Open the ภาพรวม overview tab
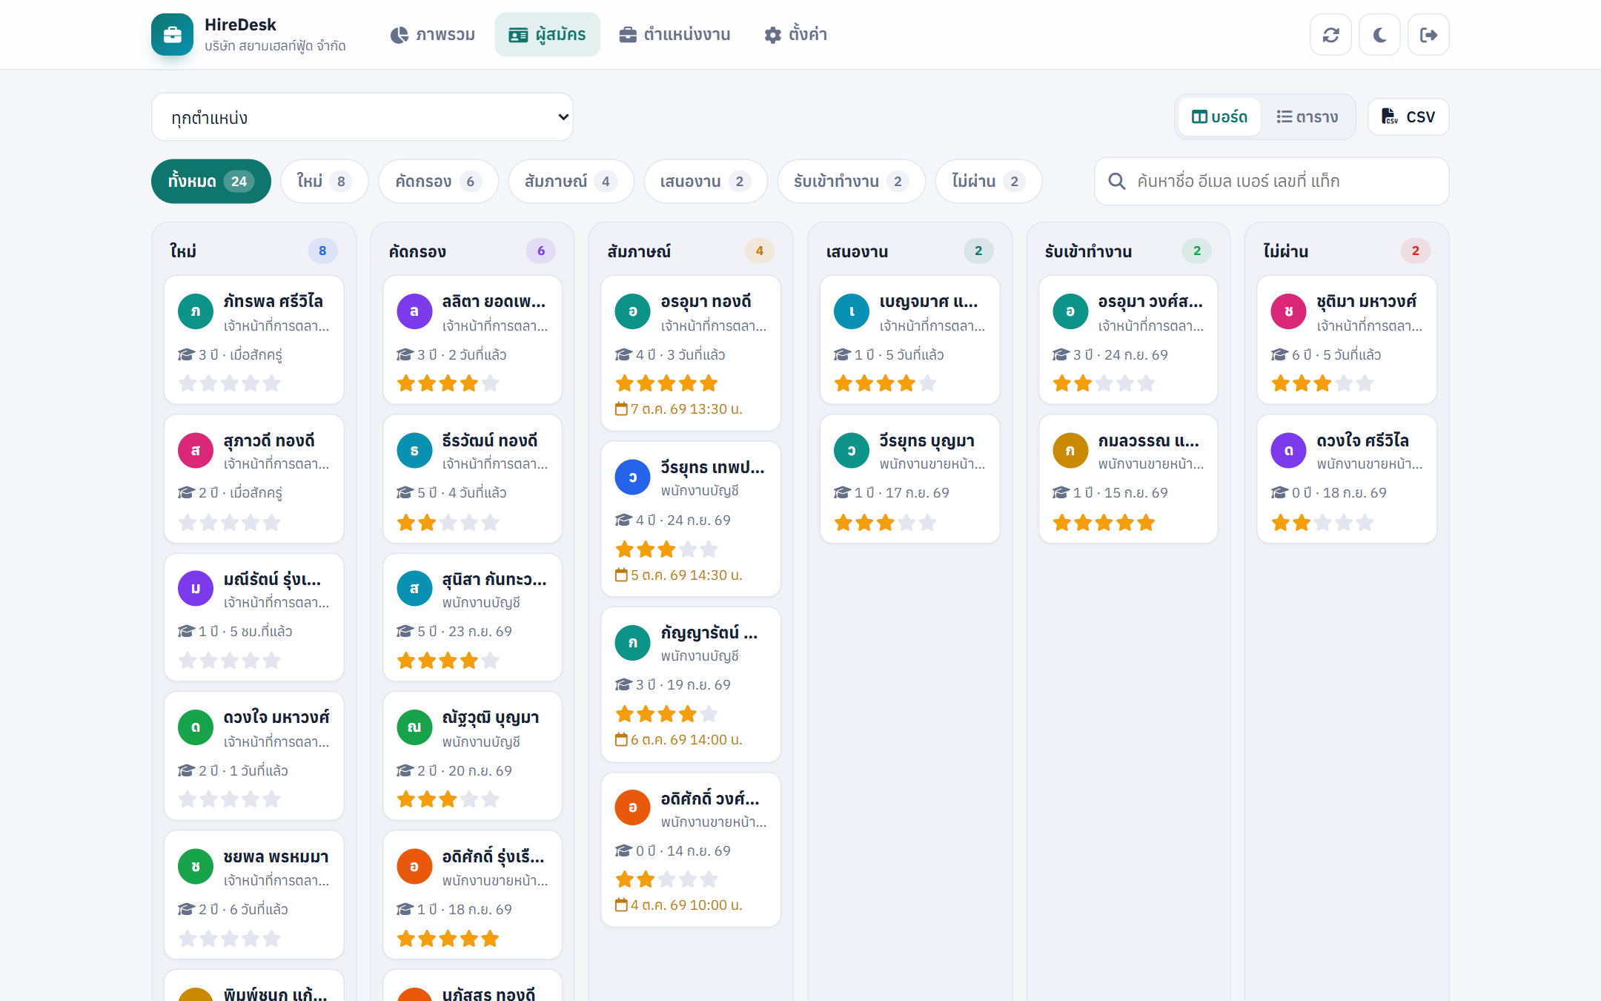 [x=433, y=35]
